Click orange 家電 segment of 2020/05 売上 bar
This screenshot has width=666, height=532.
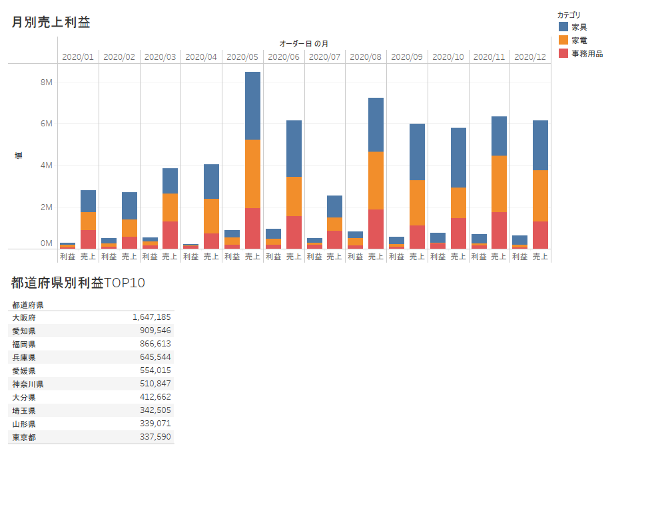[252, 174]
